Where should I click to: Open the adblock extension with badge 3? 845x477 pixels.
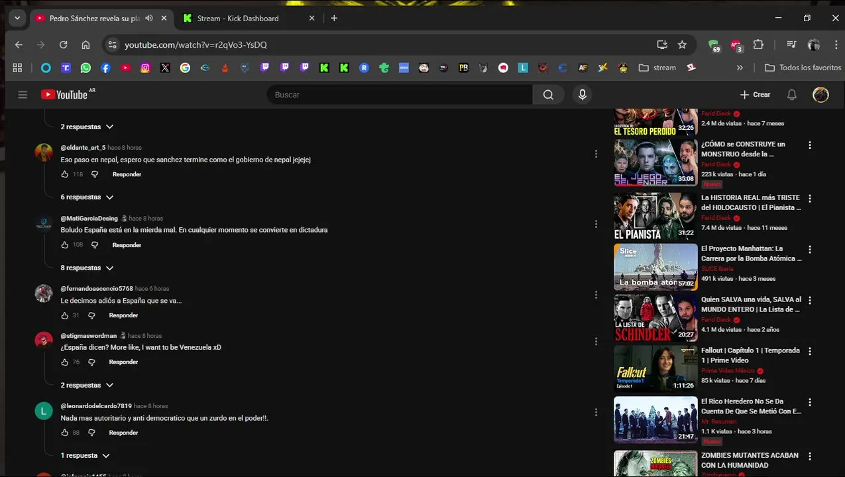(x=736, y=45)
